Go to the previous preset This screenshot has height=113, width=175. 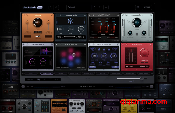(94, 7)
